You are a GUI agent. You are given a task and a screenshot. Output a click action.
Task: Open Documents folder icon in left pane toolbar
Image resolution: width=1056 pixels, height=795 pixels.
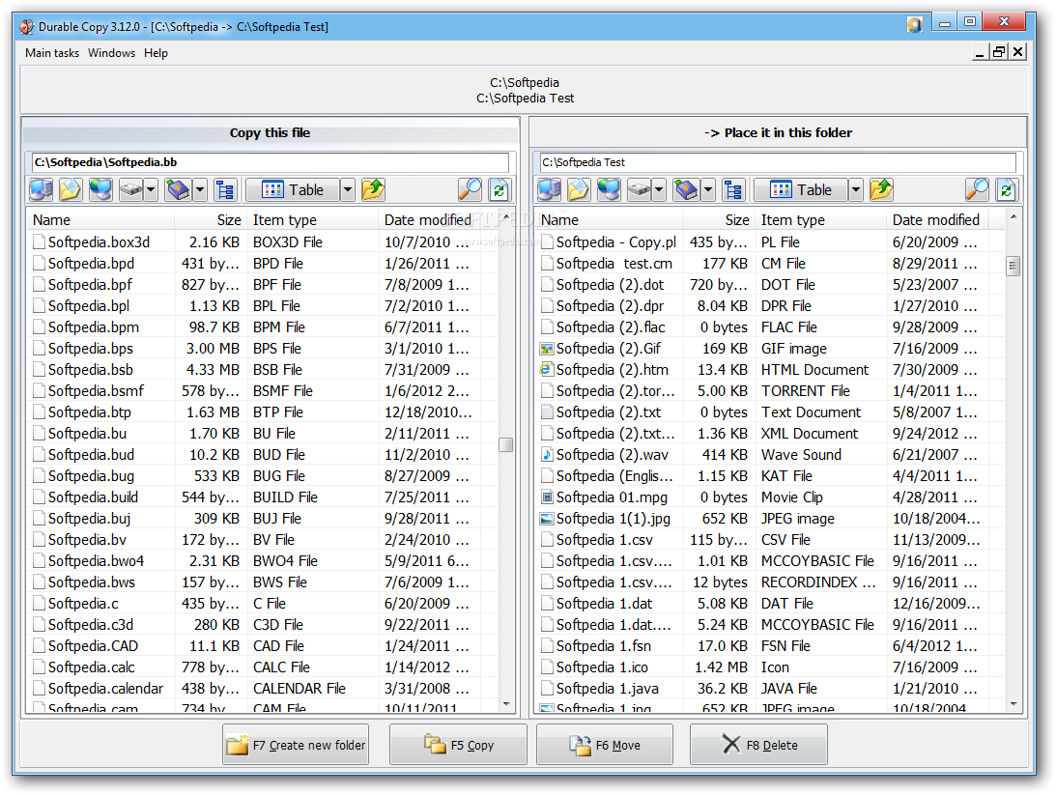pyautogui.click(x=70, y=190)
